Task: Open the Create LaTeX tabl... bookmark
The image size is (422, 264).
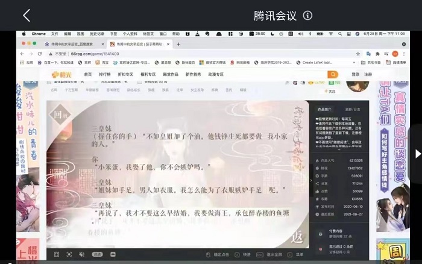Action: point(314,63)
